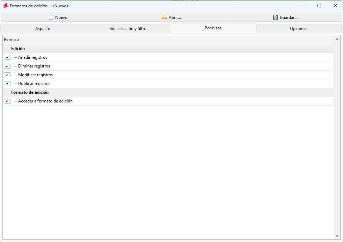Image resolution: width=343 pixels, height=242 pixels.
Task: Click the Nuevo blank document icon
Action: click(51, 17)
